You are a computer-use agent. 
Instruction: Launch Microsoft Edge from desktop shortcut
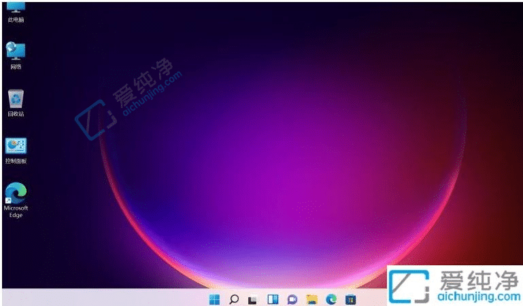point(16,193)
